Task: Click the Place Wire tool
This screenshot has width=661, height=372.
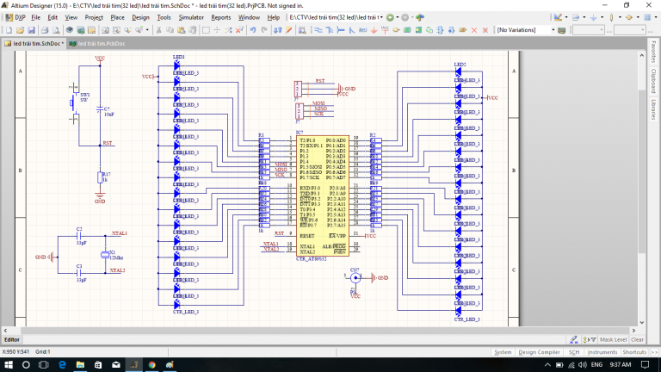Action: (318, 29)
